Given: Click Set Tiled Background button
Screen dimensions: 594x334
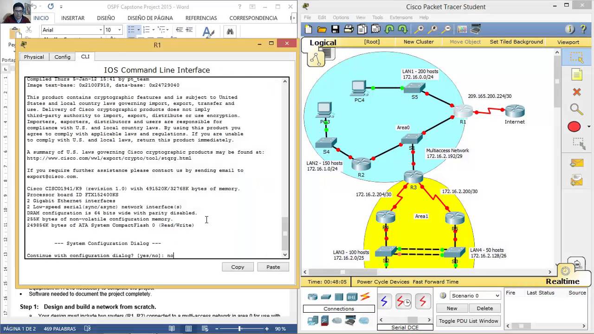Looking at the screenshot, I should click(516, 42).
